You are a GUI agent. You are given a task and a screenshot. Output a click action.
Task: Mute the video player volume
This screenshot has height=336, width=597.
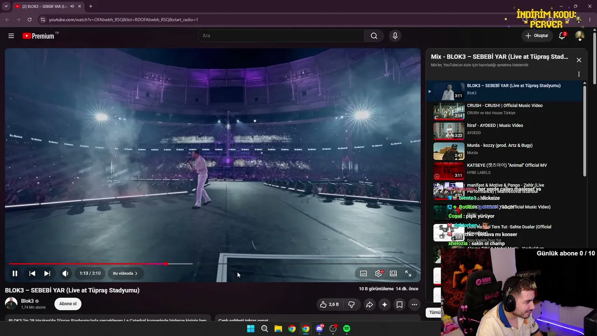[65, 273]
